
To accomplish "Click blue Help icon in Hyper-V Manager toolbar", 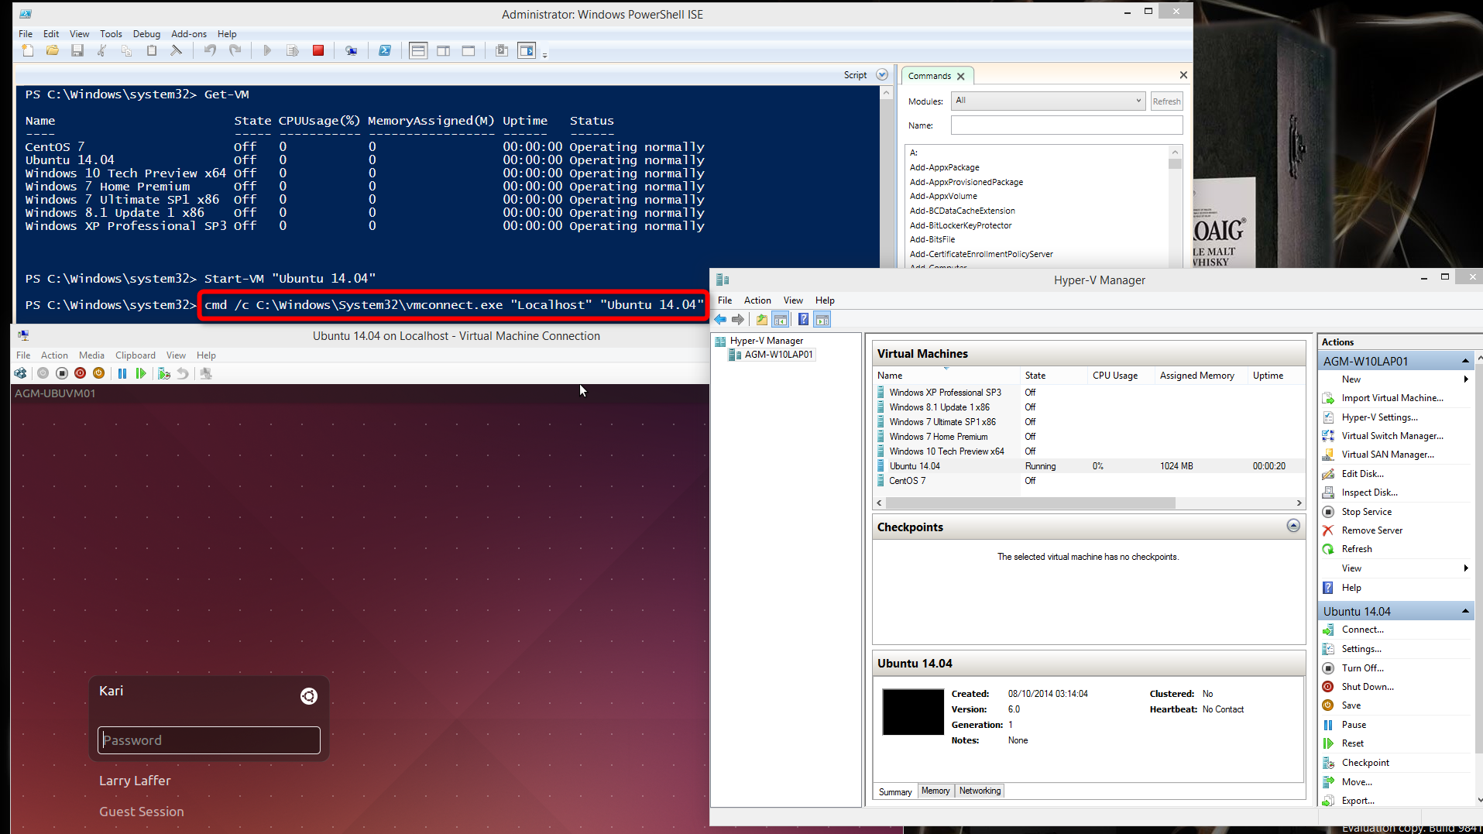I will [x=804, y=320].
